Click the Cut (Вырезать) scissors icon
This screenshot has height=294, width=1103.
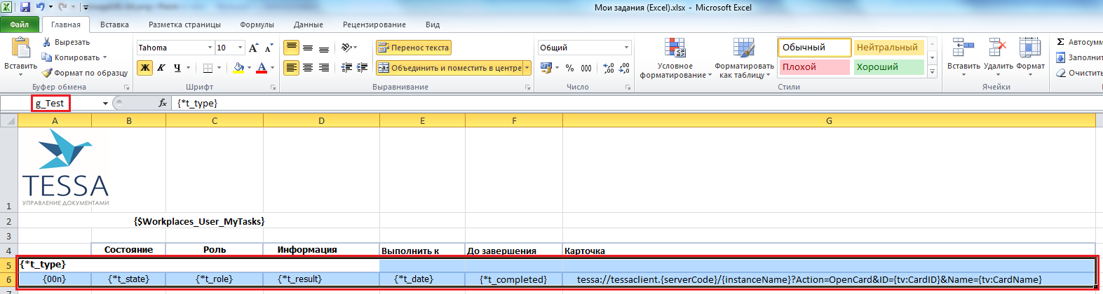click(47, 42)
